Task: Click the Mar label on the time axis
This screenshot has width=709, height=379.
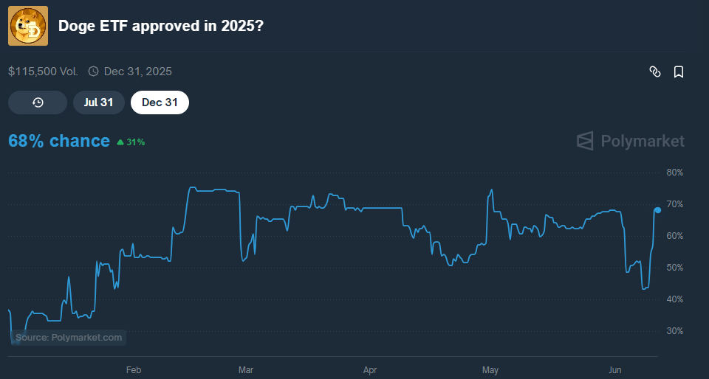Action: 246,369
